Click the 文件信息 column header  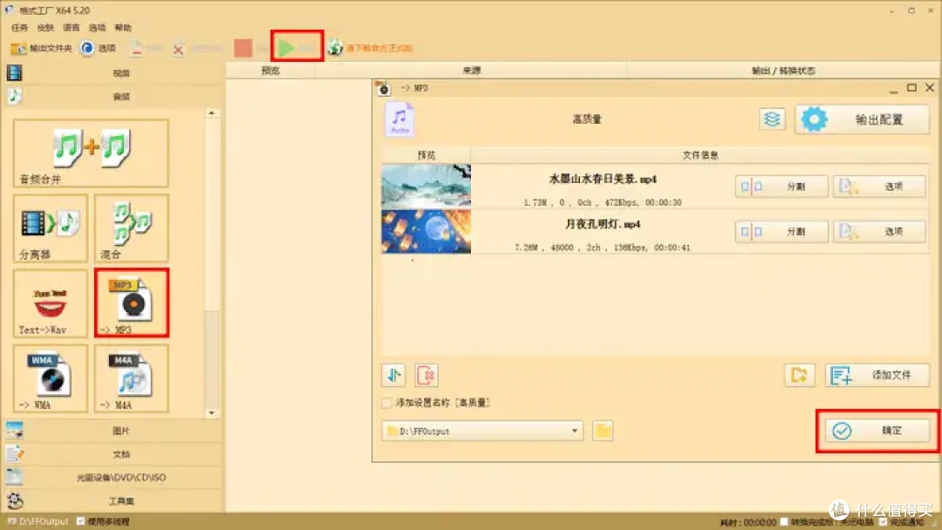[700, 155]
